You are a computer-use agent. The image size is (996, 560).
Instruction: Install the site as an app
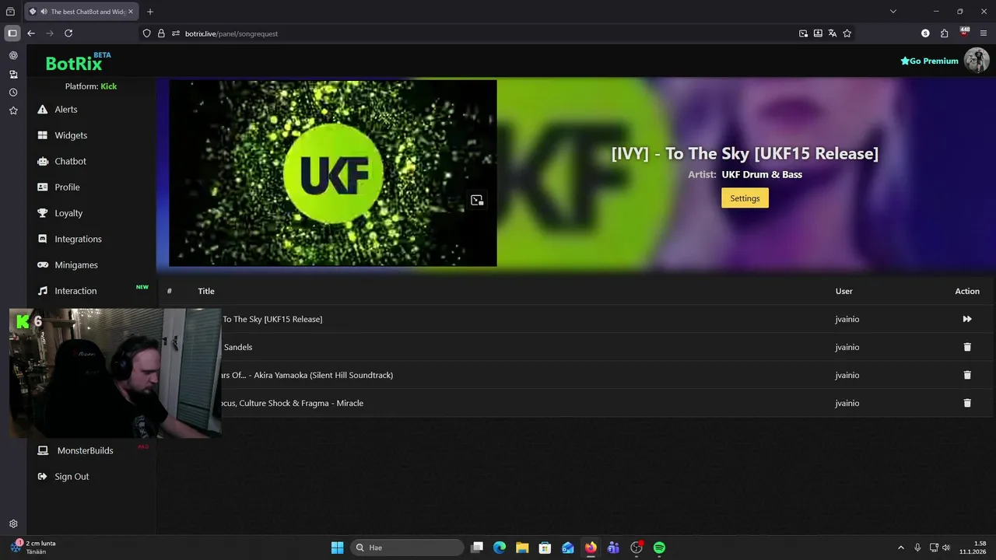[818, 33]
